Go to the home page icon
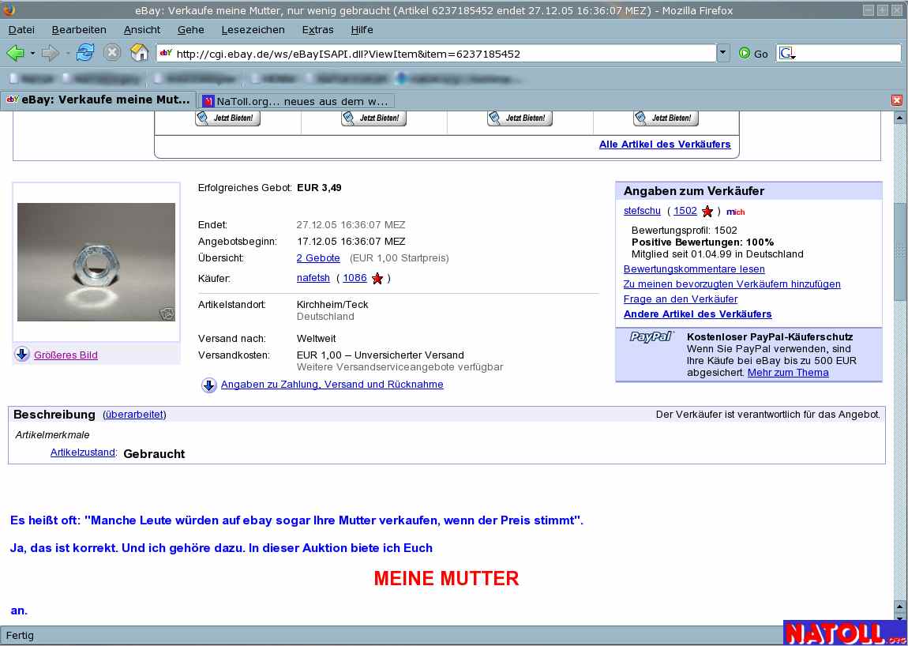Image resolution: width=908 pixels, height=646 pixels. pyautogui.click(x=140, y=53)
